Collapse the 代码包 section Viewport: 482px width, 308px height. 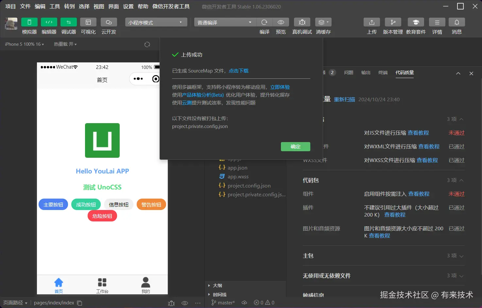[x=461, y=180]
